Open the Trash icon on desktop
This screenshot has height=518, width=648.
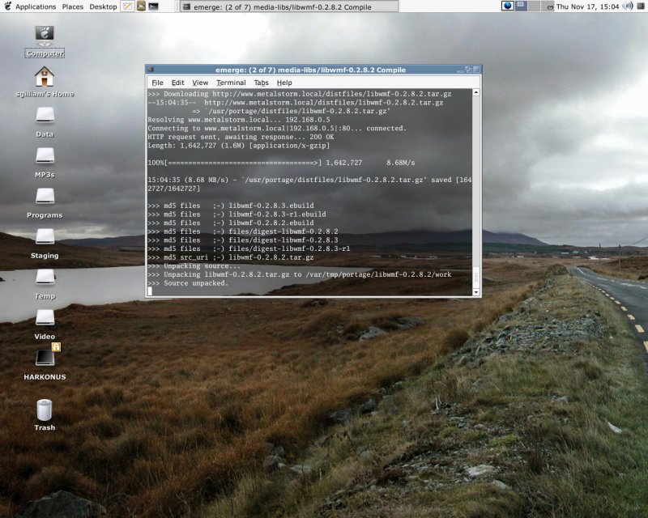pos(45,410)
